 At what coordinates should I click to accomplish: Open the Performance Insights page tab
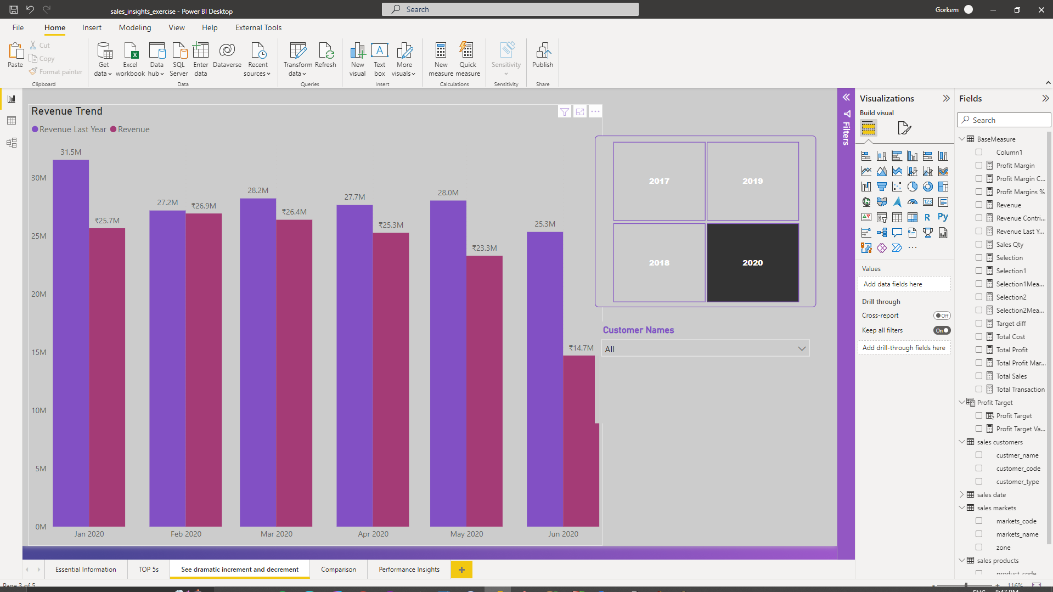[x=409, y=569]
